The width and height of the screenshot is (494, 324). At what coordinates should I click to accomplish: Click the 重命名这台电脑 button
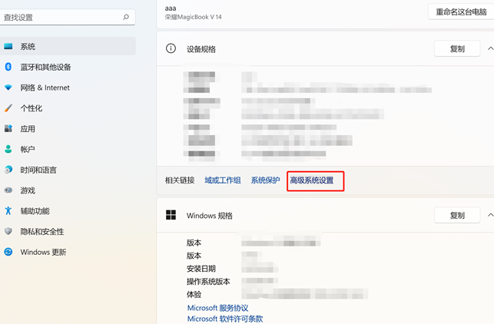[x=459, y=12]
